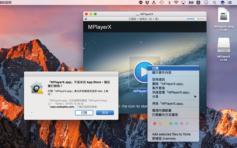237x148 pixels.
Task: Choose Add selected files to Yoink
Action: [173, 134]
